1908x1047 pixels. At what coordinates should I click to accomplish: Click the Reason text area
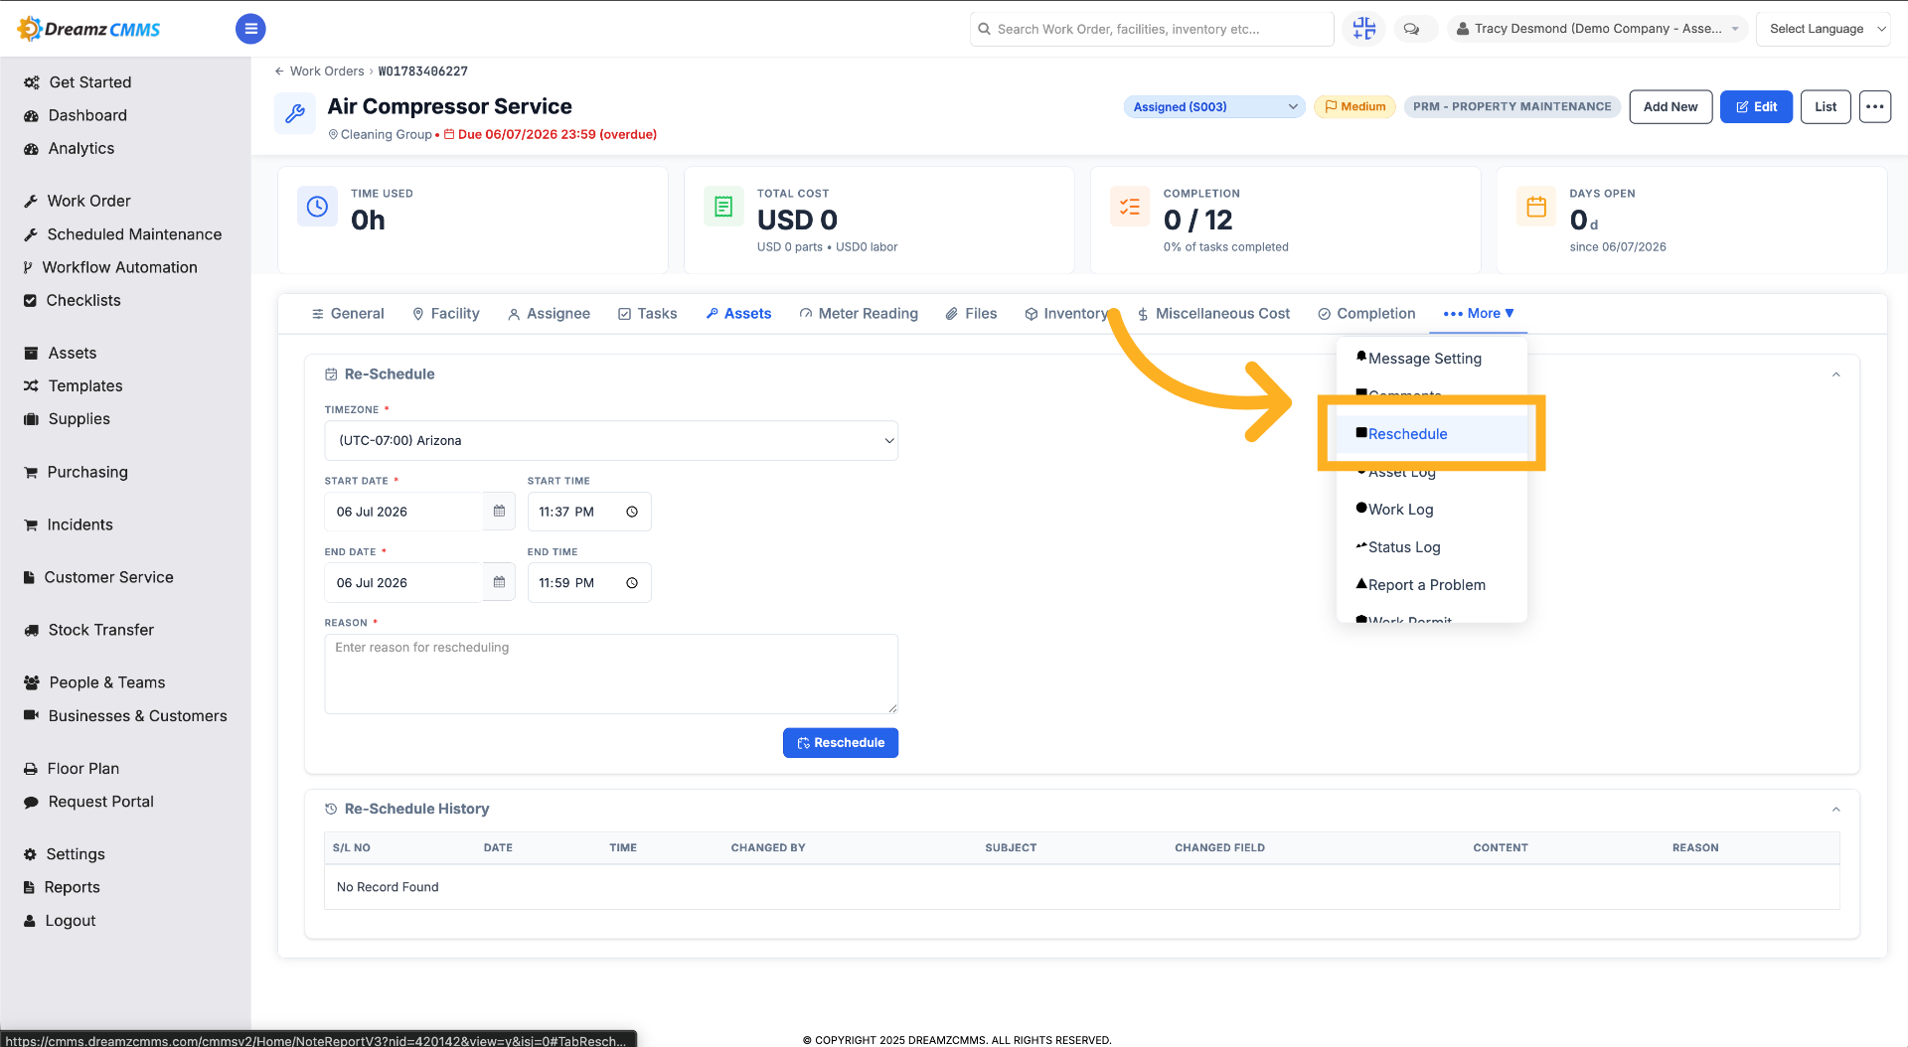pos(611,673)
